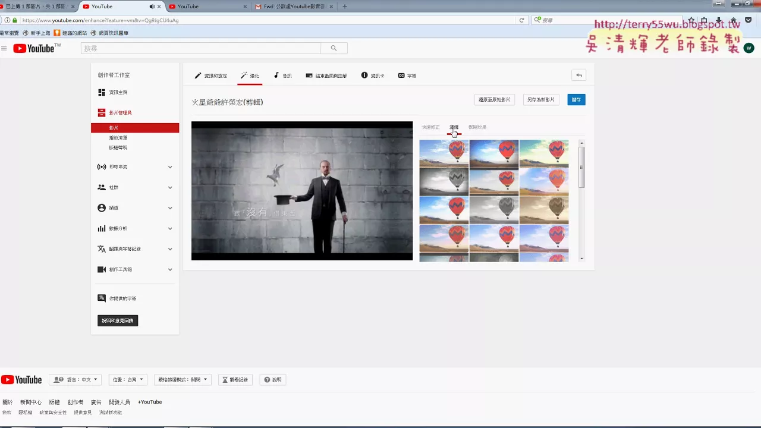Screen dimensions: 761x428
Task: Open 影片管理員 video manager
Action: [x=120, y=112]
